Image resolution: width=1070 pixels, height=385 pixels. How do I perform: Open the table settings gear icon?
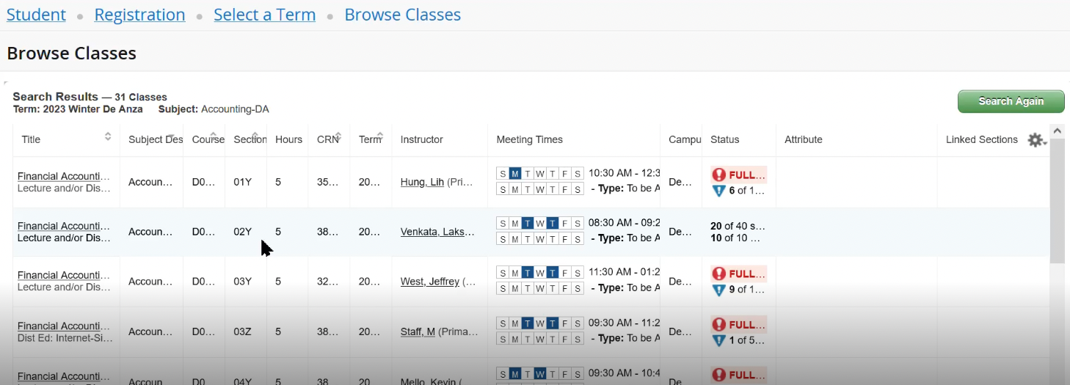(x=1035, y=140)
